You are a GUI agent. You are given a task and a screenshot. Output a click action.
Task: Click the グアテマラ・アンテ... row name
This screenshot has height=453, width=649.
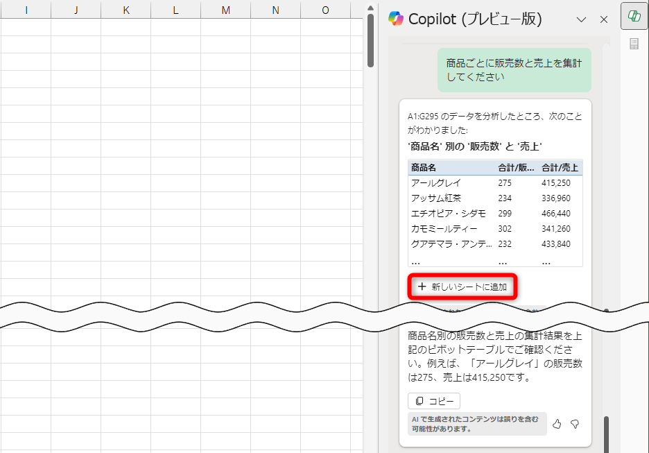tap(451, 244)
